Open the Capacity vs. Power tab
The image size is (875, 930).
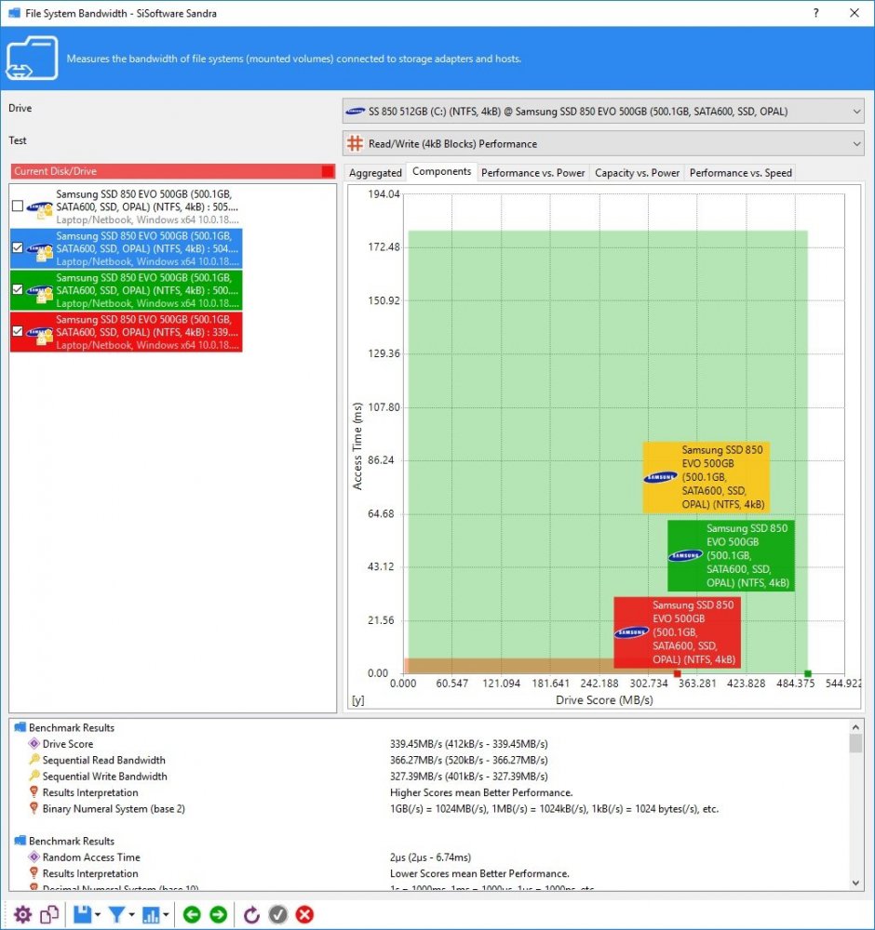pos(637,173)
